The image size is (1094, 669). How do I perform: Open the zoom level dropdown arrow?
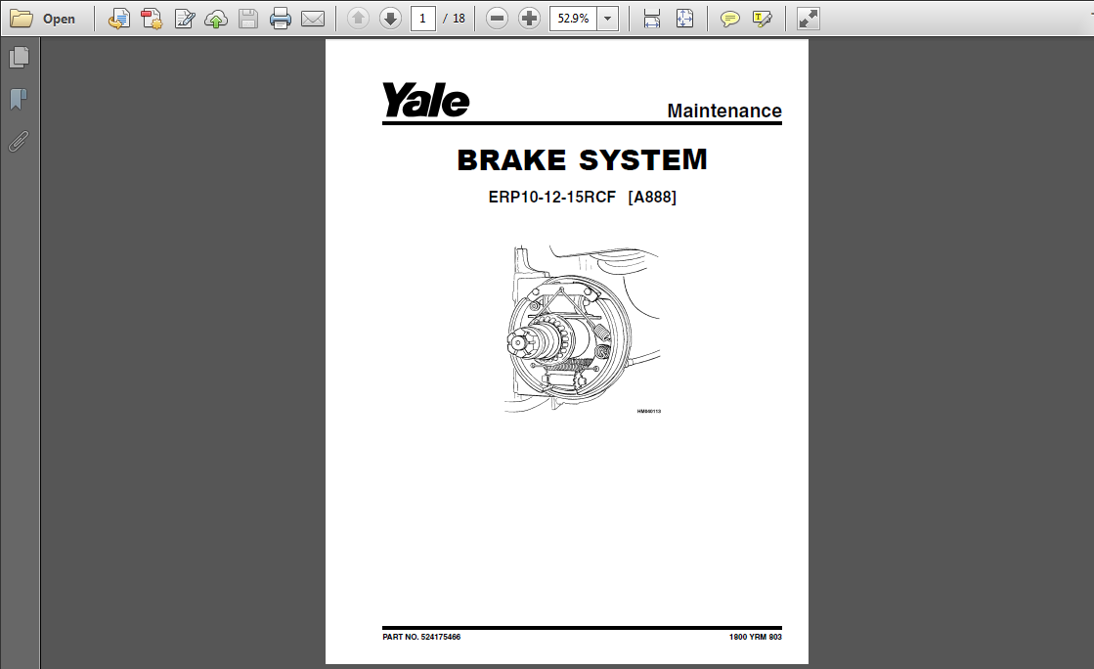pos(608,19)
